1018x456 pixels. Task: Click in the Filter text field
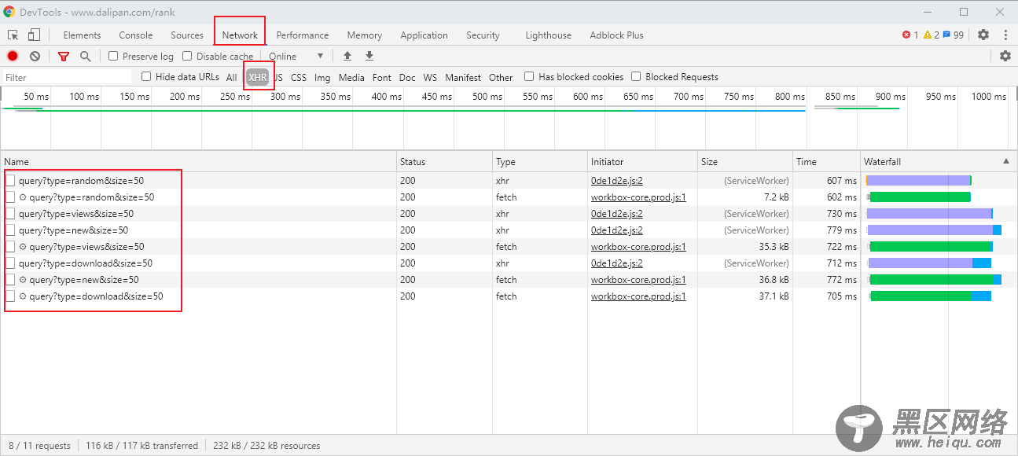[67, 77]
